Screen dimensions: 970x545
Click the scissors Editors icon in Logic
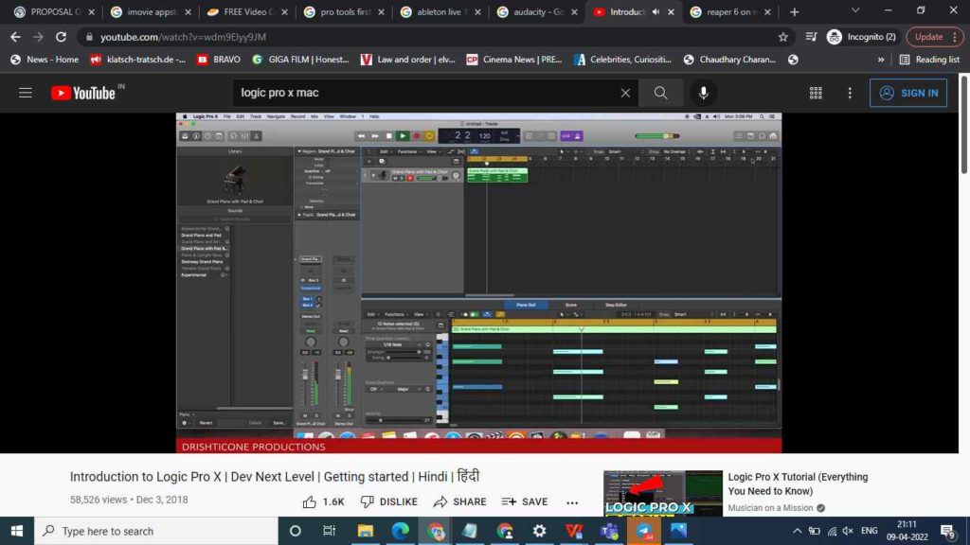pyautogui.click(x=256, y=136)
